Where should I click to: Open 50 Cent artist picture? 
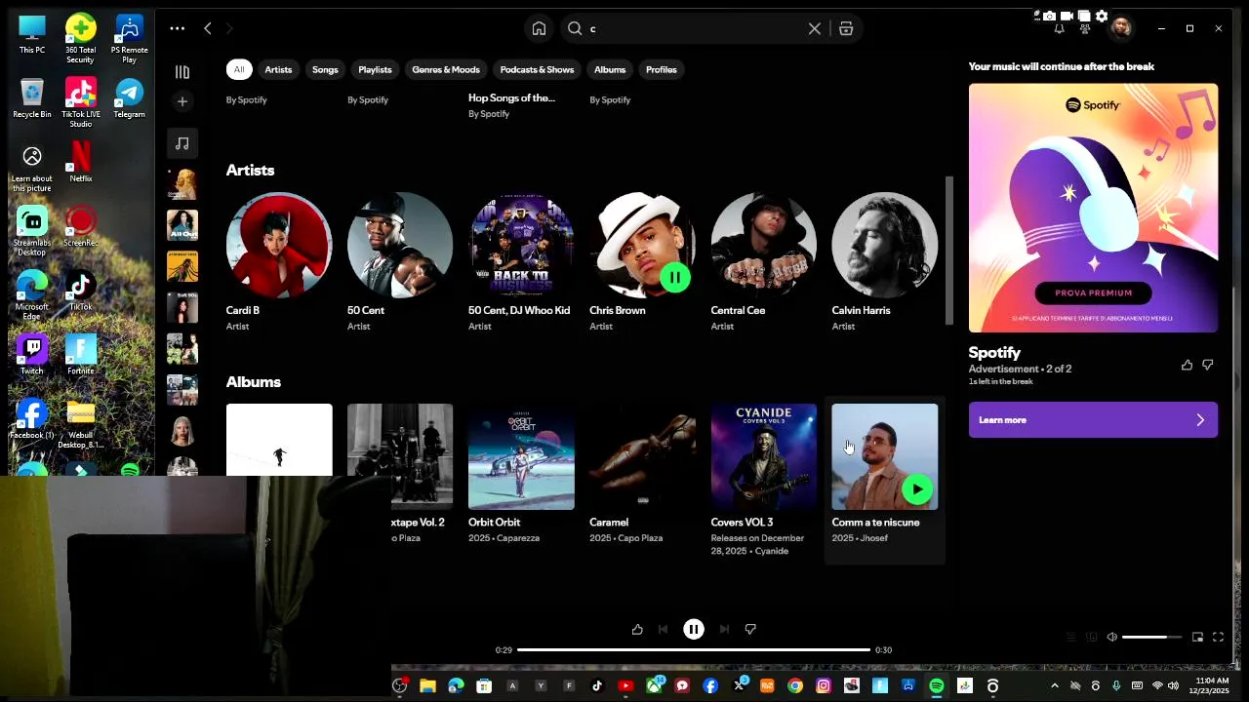(400, 245)
